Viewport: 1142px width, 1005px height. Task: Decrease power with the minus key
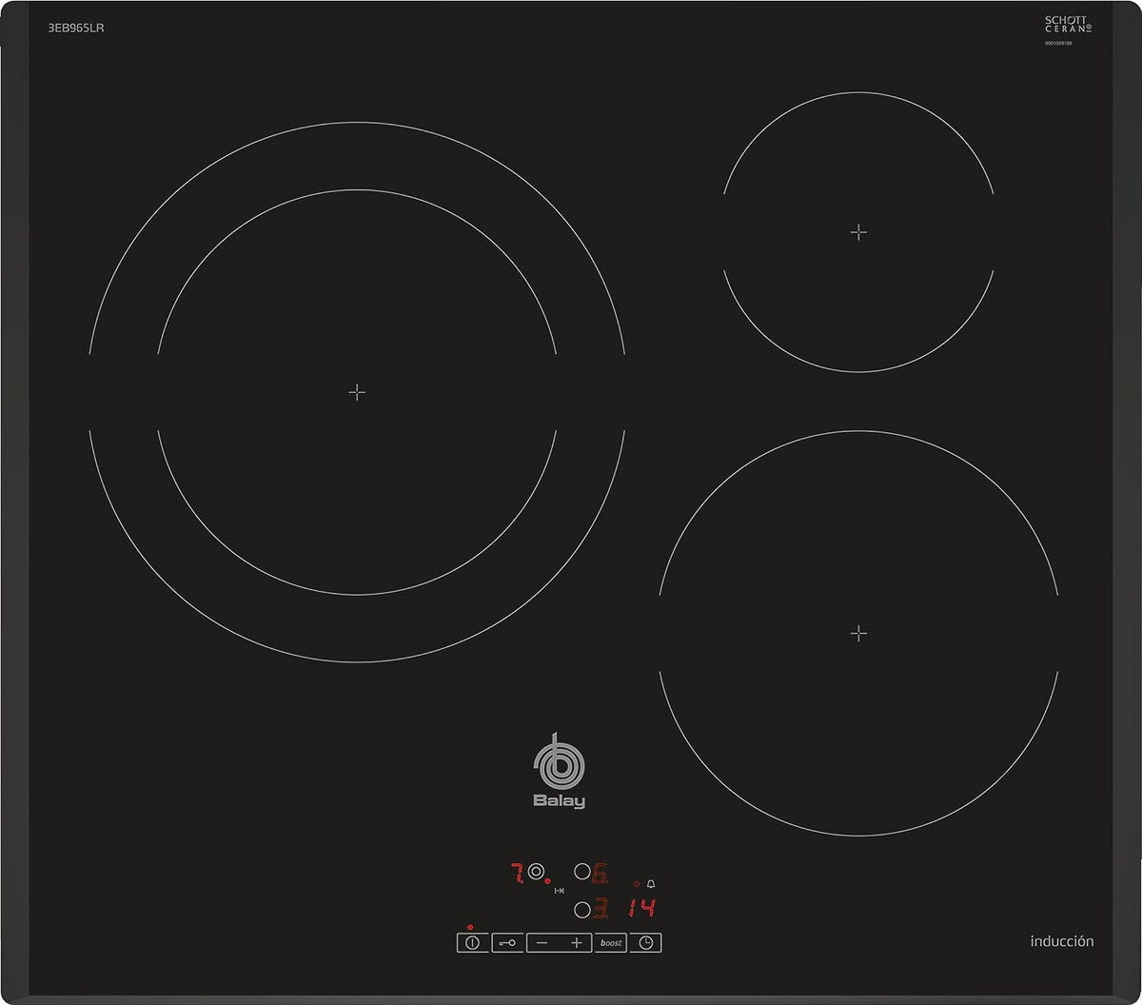click(x=541, y=943)
